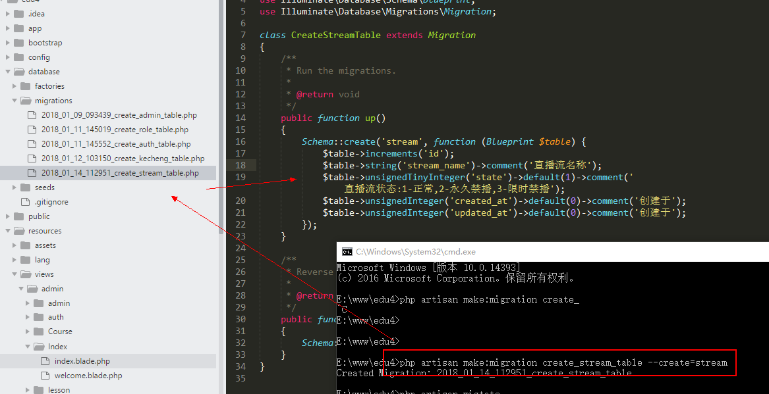769x394 pixels.
Task: Click the file icon for .gitignore
Action: [25, 202]
